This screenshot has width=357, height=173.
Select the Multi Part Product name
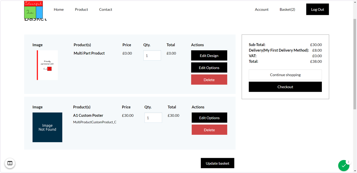coord(89,53)
